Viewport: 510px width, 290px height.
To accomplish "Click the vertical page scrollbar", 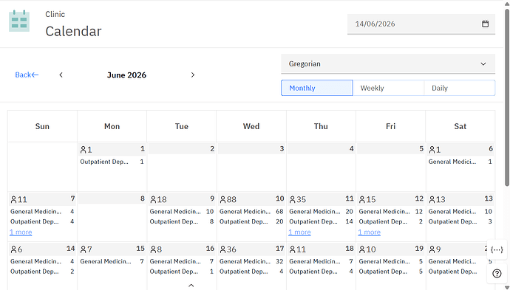I will (x=507, y=97).
